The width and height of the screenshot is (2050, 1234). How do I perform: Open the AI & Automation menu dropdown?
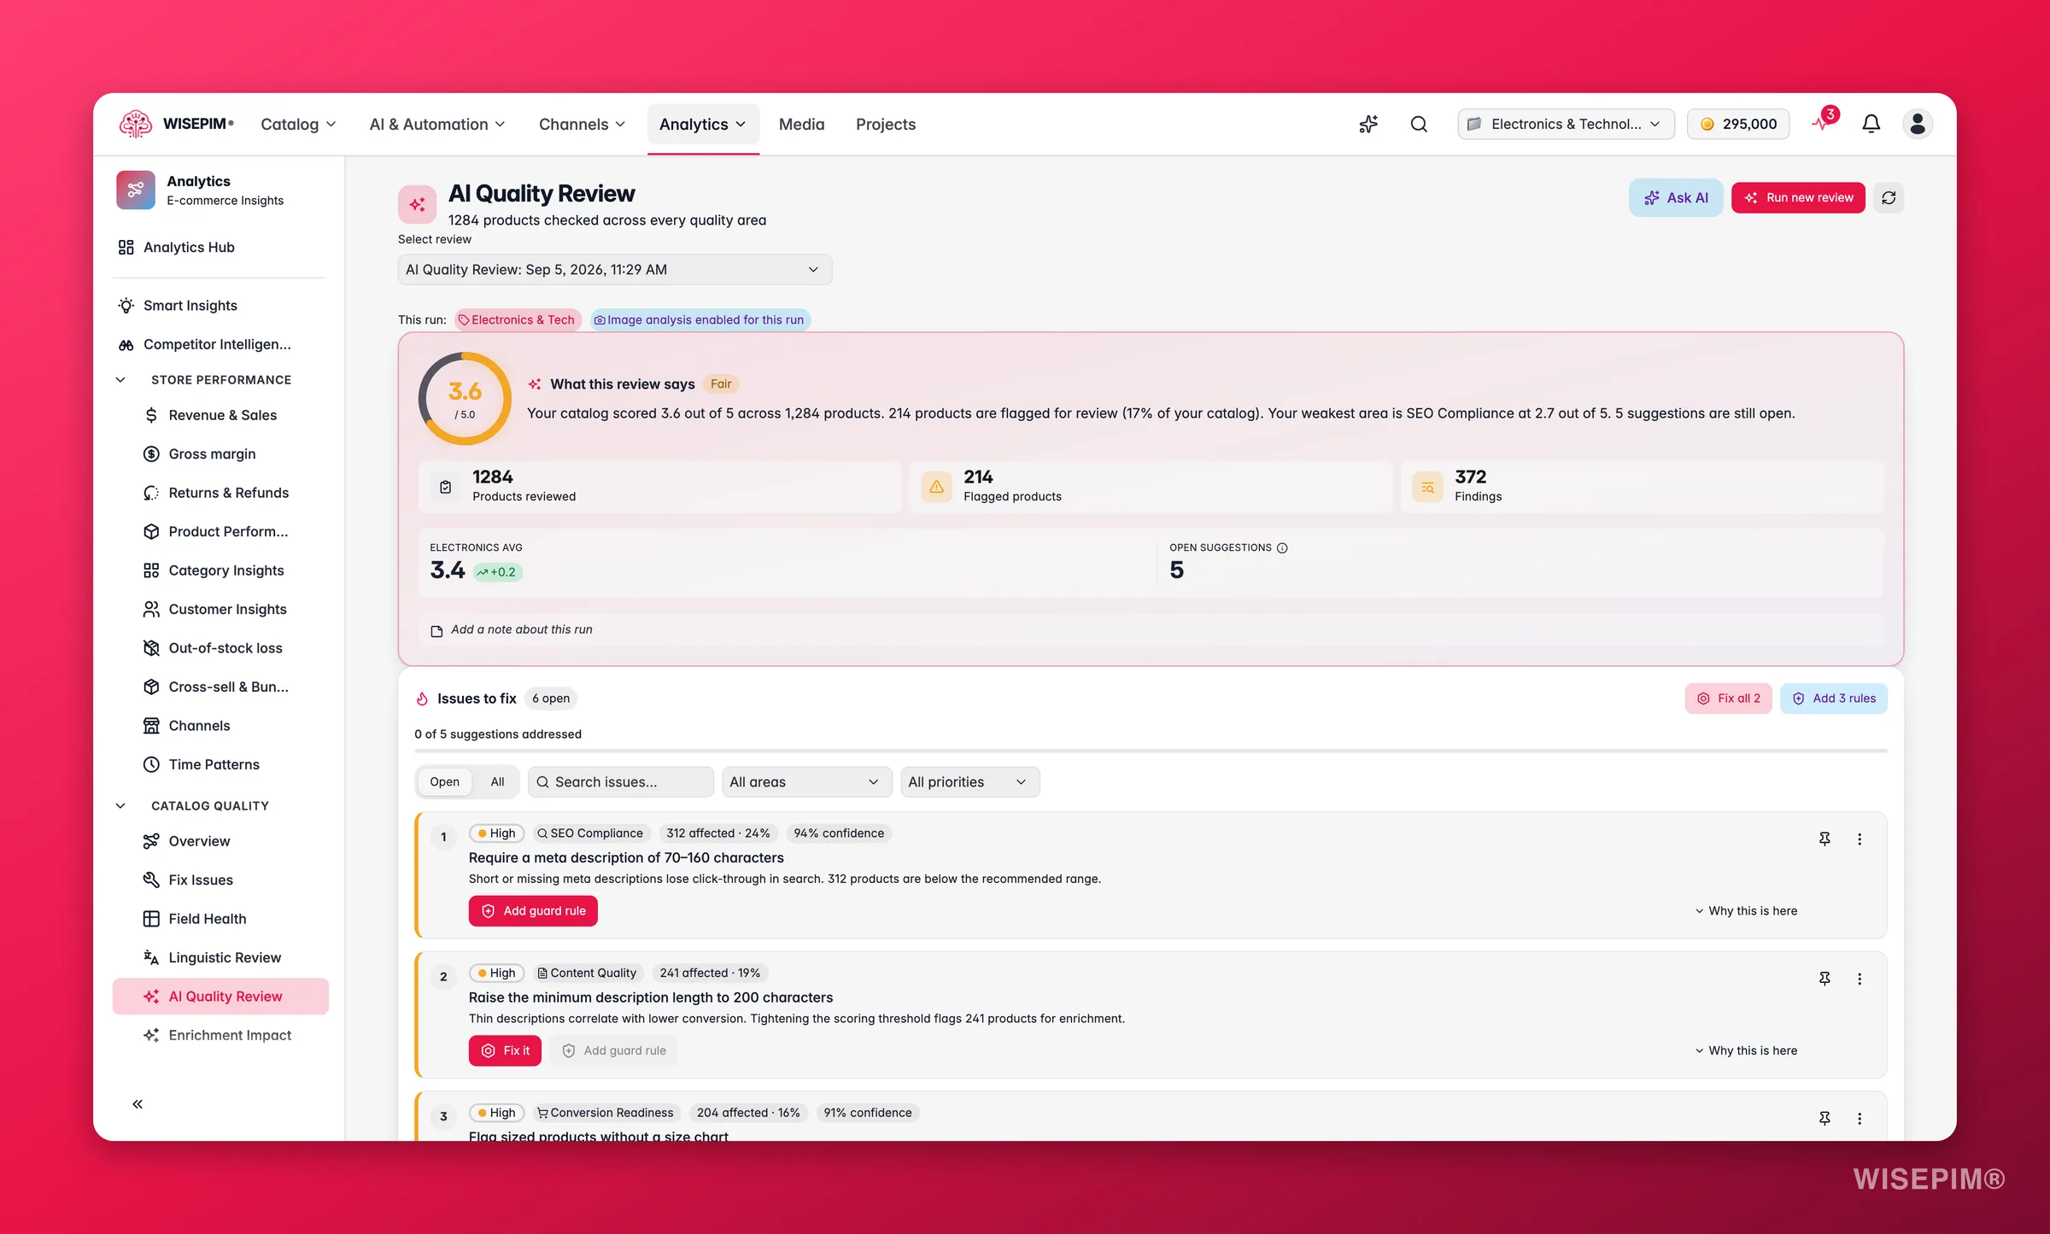437,124
